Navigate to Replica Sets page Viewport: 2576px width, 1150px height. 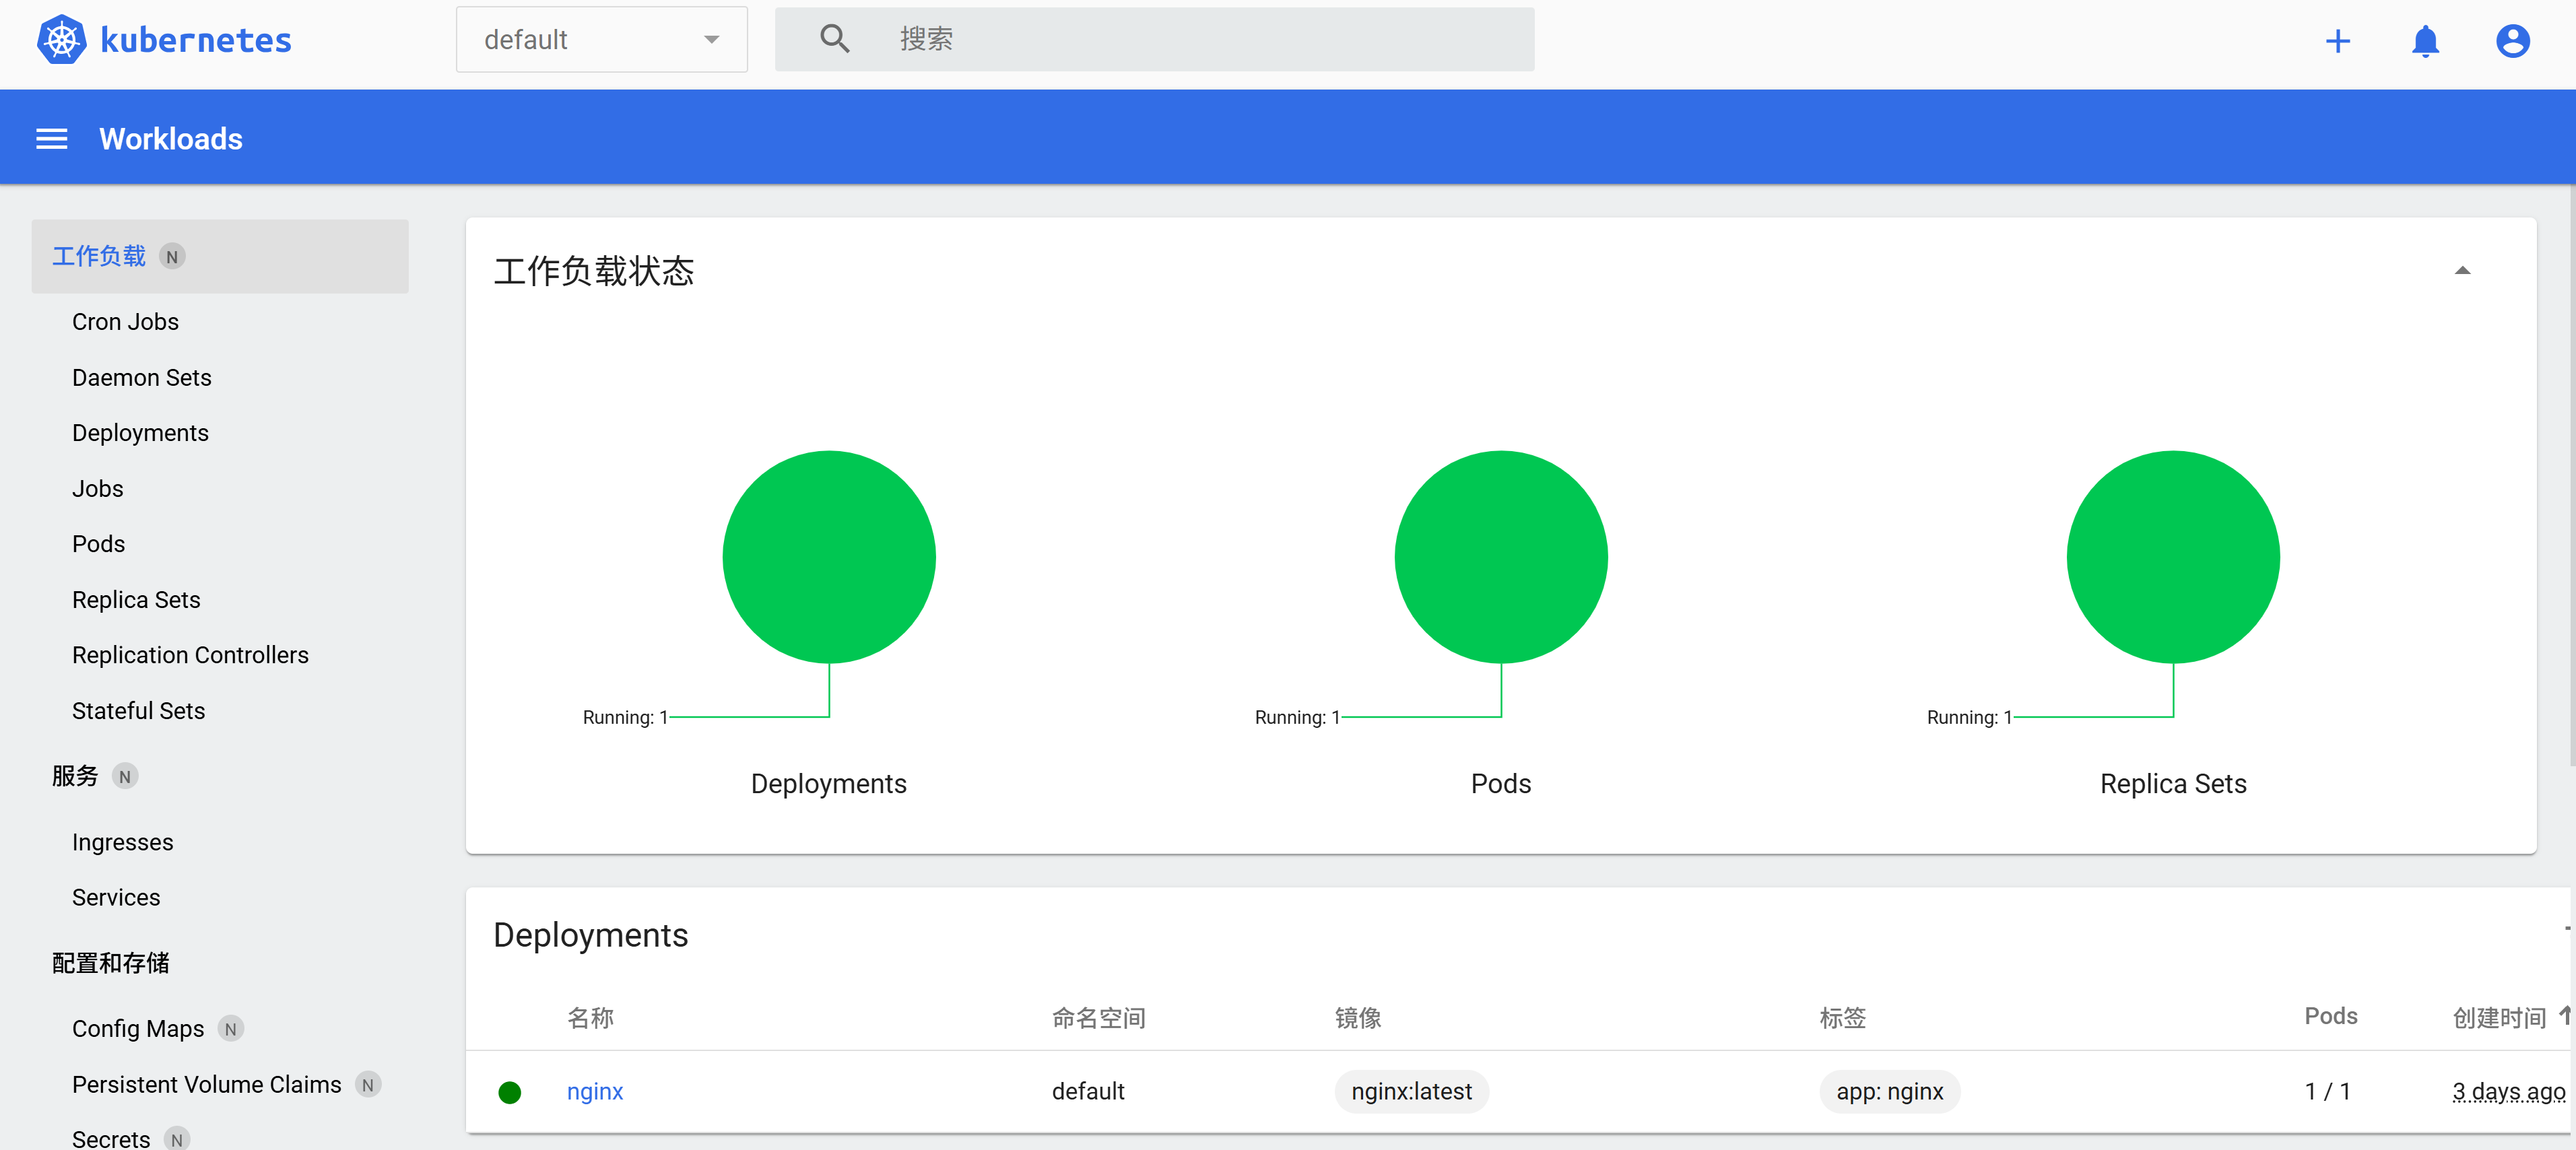click(136, 599)
